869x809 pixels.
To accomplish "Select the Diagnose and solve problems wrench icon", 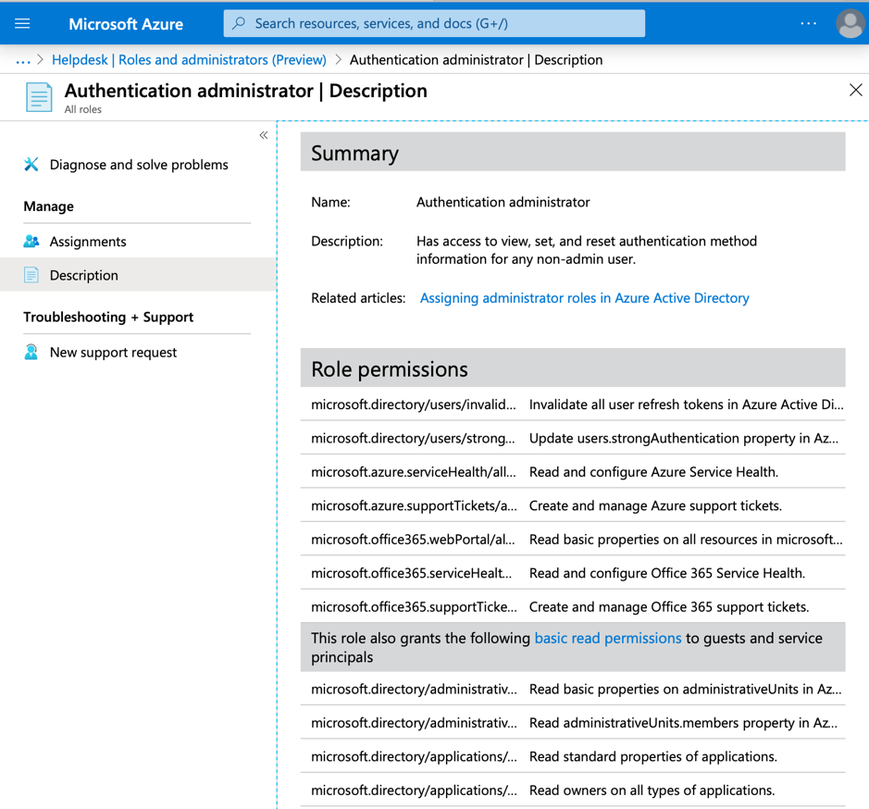I will click(31, 164).
